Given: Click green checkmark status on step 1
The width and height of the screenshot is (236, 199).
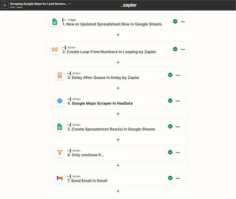Looking at the screenshot, I should point(175,22).
